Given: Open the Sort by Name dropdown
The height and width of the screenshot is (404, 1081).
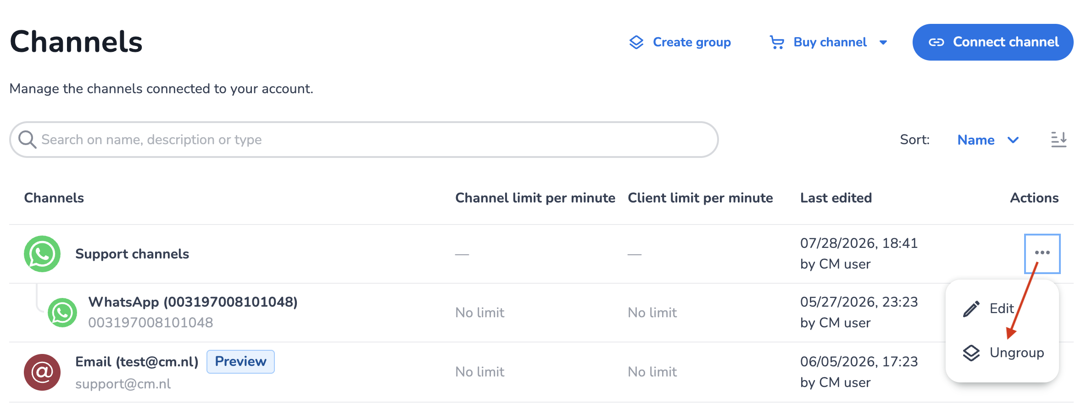Looking at the screenshot, I should click(x=988, y=140).
